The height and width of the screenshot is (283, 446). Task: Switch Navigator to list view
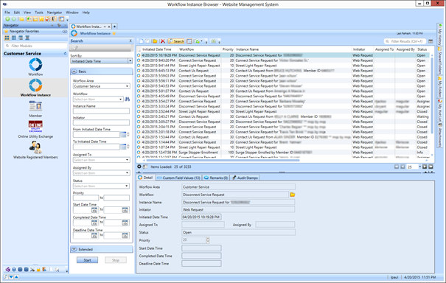coord(21,38)
